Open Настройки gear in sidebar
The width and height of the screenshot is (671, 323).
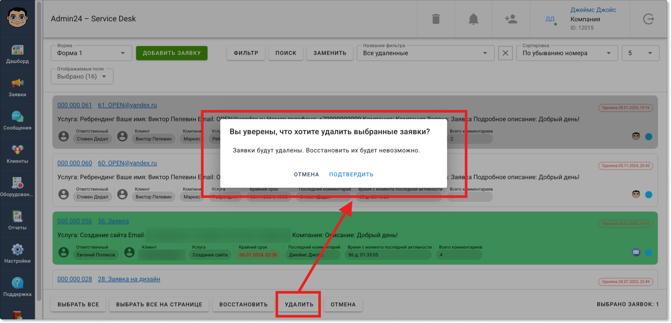tap(17, 254)
